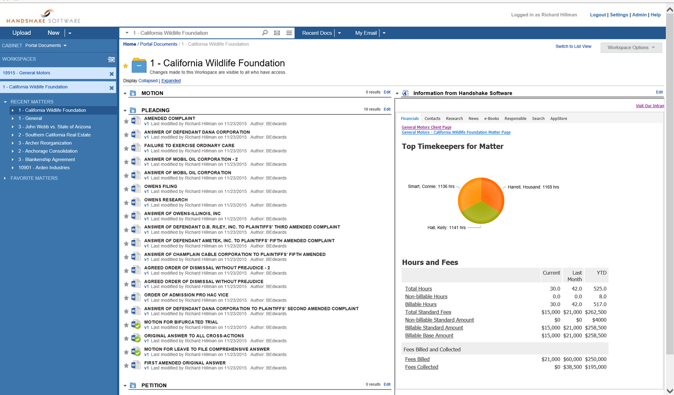
Task: Open the New button dropdown arrow
Action: point(70,33)
